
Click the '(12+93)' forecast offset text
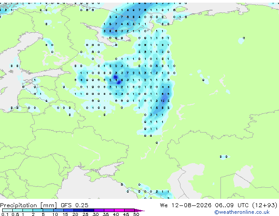point(264,205)
